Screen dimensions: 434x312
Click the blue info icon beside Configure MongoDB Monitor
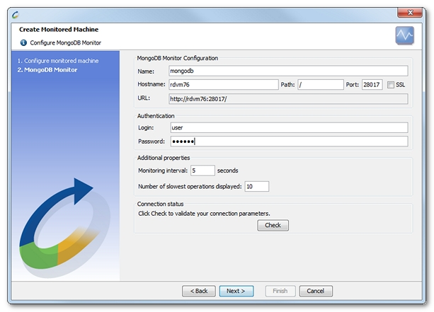[23, 42]
